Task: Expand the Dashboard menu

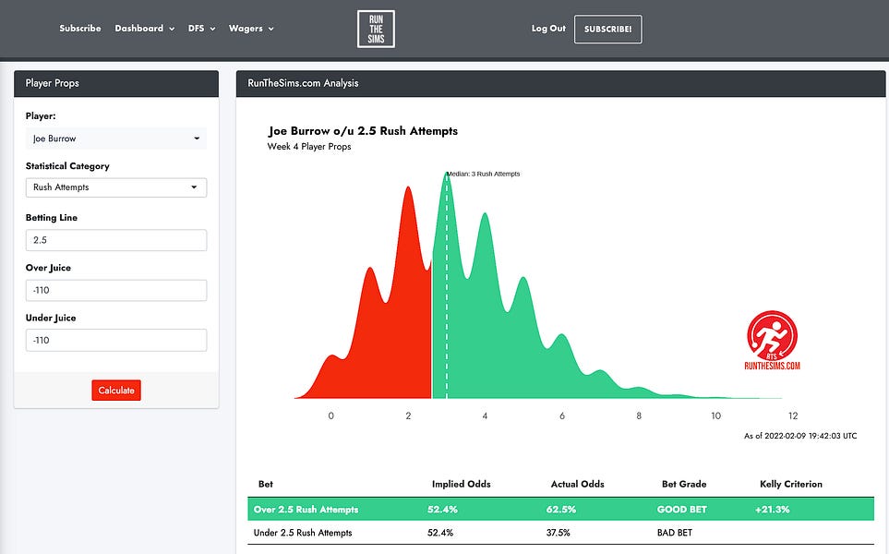Action: pyautogui.click(x=145, y=29)
